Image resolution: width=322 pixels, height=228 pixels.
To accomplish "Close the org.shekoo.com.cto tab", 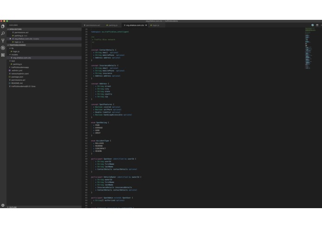I will (x=146, y=25).
